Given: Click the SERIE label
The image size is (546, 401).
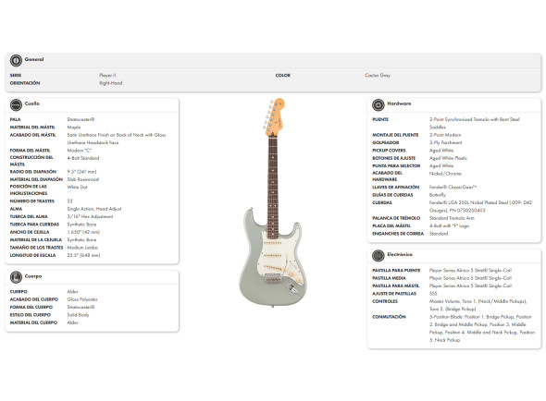Looking at the screenshot, I should tap(16, 75).
